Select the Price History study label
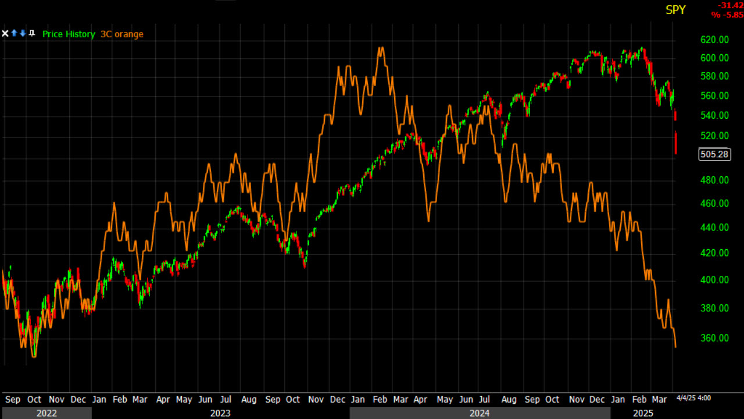Viewport: 744px width, 419px height. [69, 34]
